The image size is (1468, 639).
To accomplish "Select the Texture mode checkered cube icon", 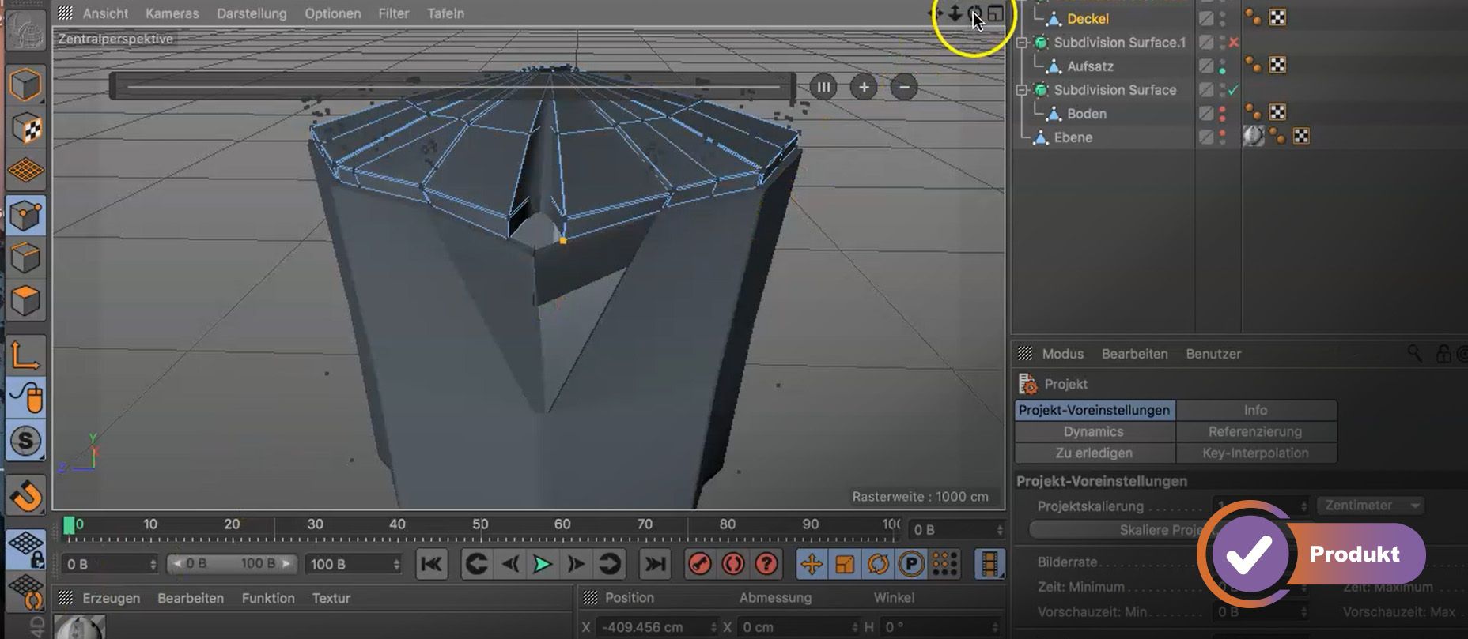I will (x=25, y=128).
